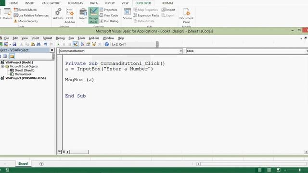The image size is (308, 173).
Task: Paste from the VBA toolbar
Action: (33, 44)
